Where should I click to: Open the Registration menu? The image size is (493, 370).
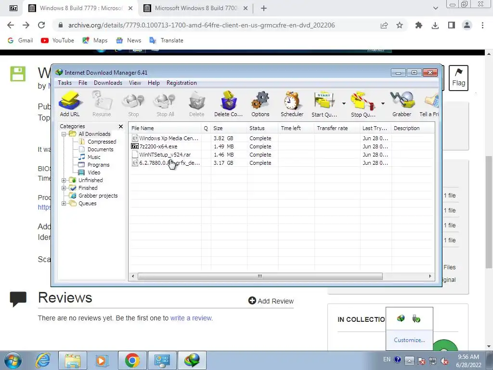[x=182, y=83]
